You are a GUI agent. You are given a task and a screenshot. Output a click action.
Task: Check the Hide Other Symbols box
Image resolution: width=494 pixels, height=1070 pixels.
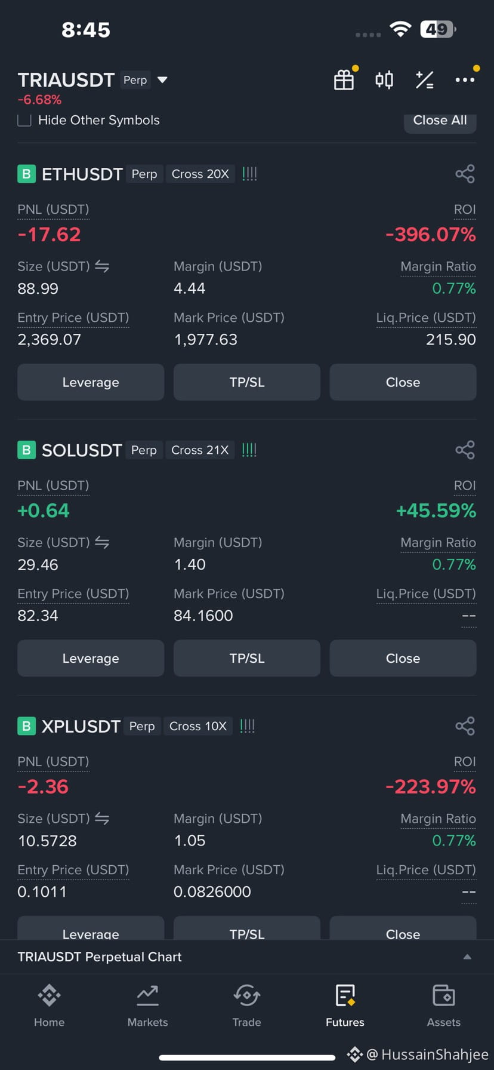pyautogui.click(x=24, y=120)
